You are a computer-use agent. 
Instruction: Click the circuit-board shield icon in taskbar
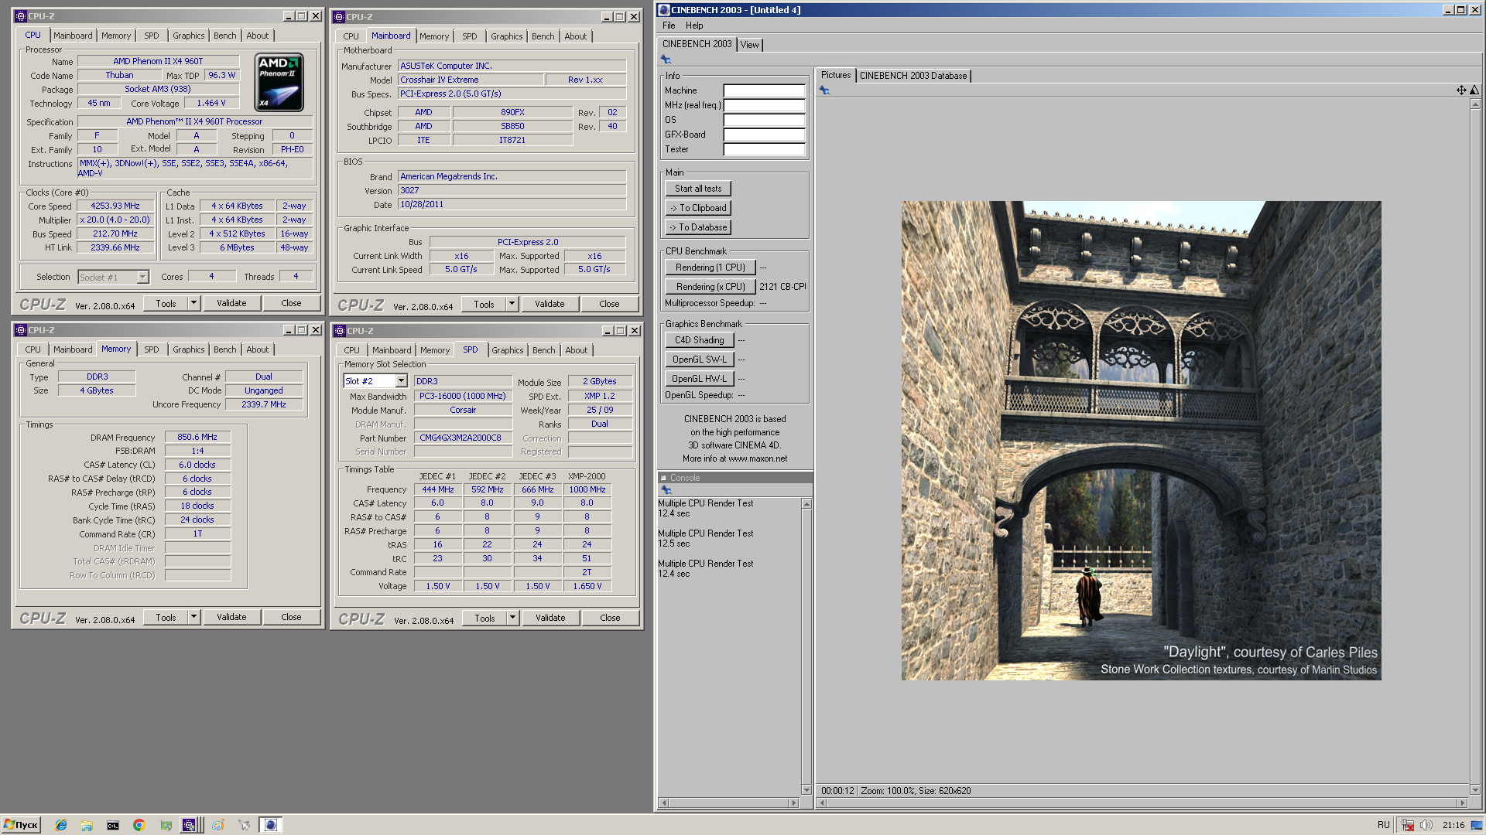click(166, 825)
